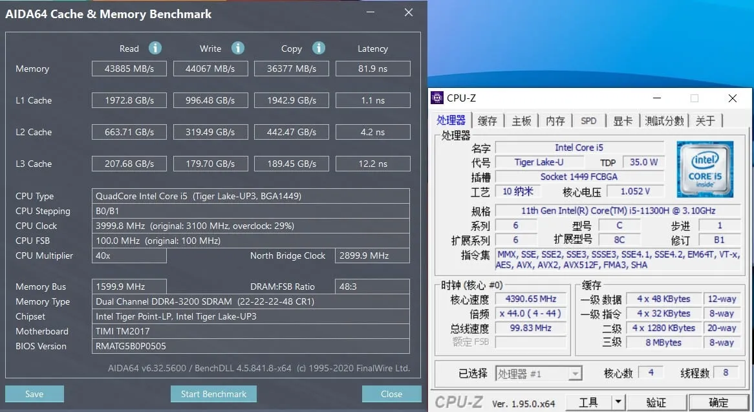Open the 測試分數 tab in CPU-Z
Screen dimensions: 754x412
point(664,121)
